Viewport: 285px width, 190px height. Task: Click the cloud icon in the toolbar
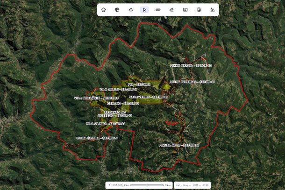coord(131,10)
